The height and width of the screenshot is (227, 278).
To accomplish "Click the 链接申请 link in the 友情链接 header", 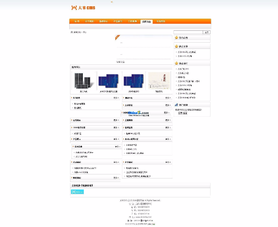I will (87, 186).
